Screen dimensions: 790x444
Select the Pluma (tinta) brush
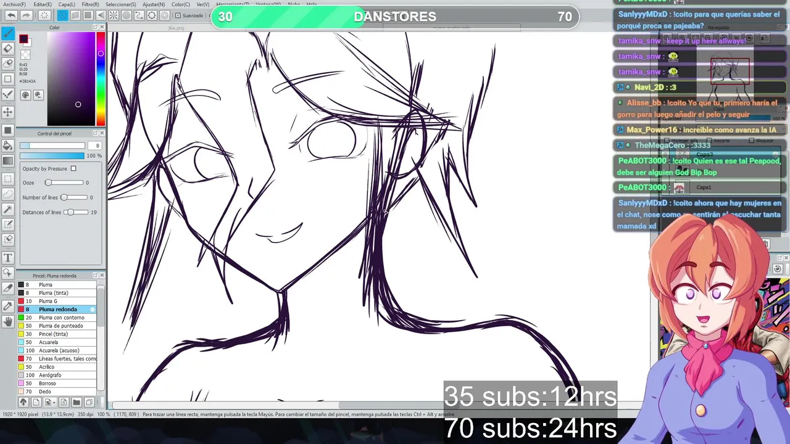[57, 293]
